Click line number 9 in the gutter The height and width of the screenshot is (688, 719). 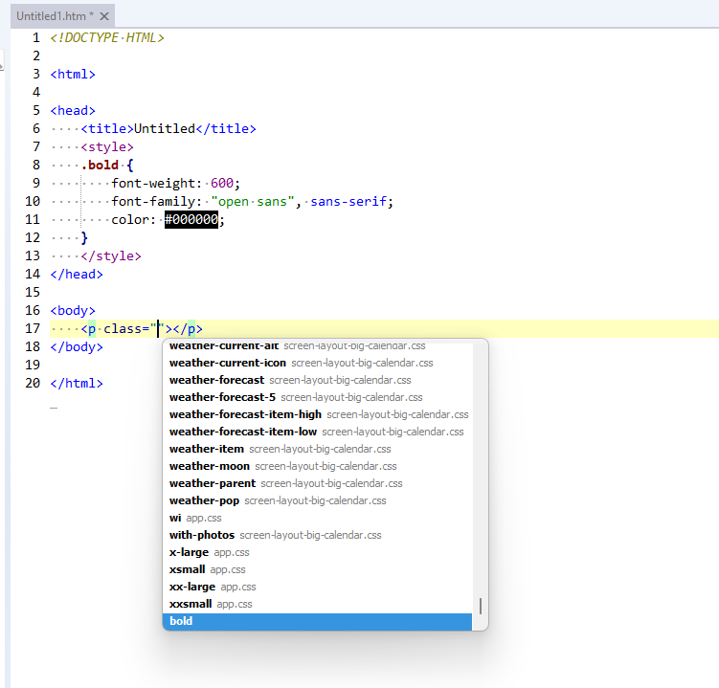35,183
